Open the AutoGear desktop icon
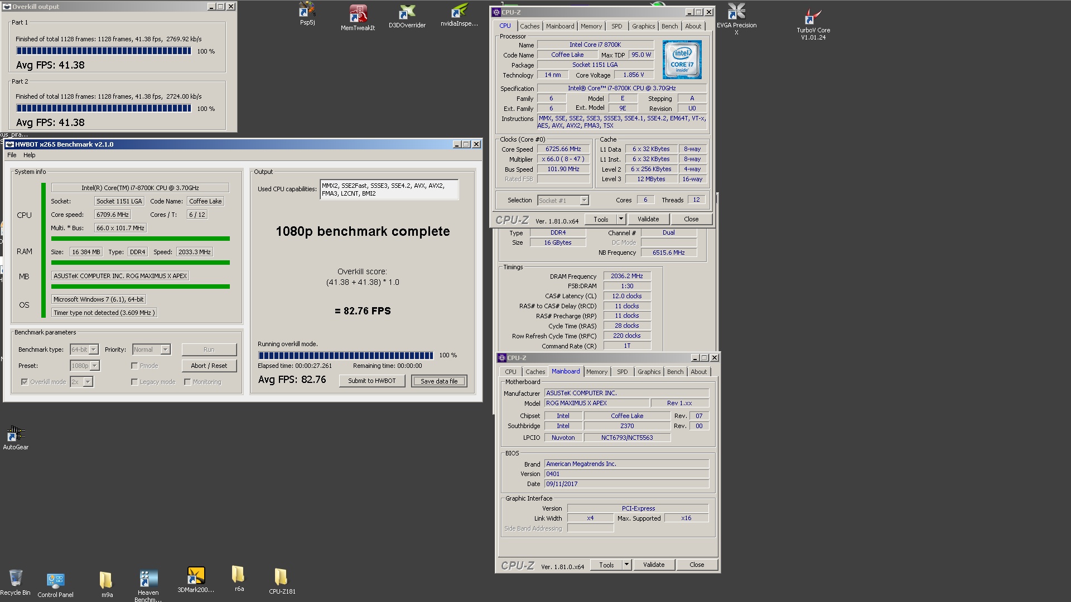 click(16, 438)
